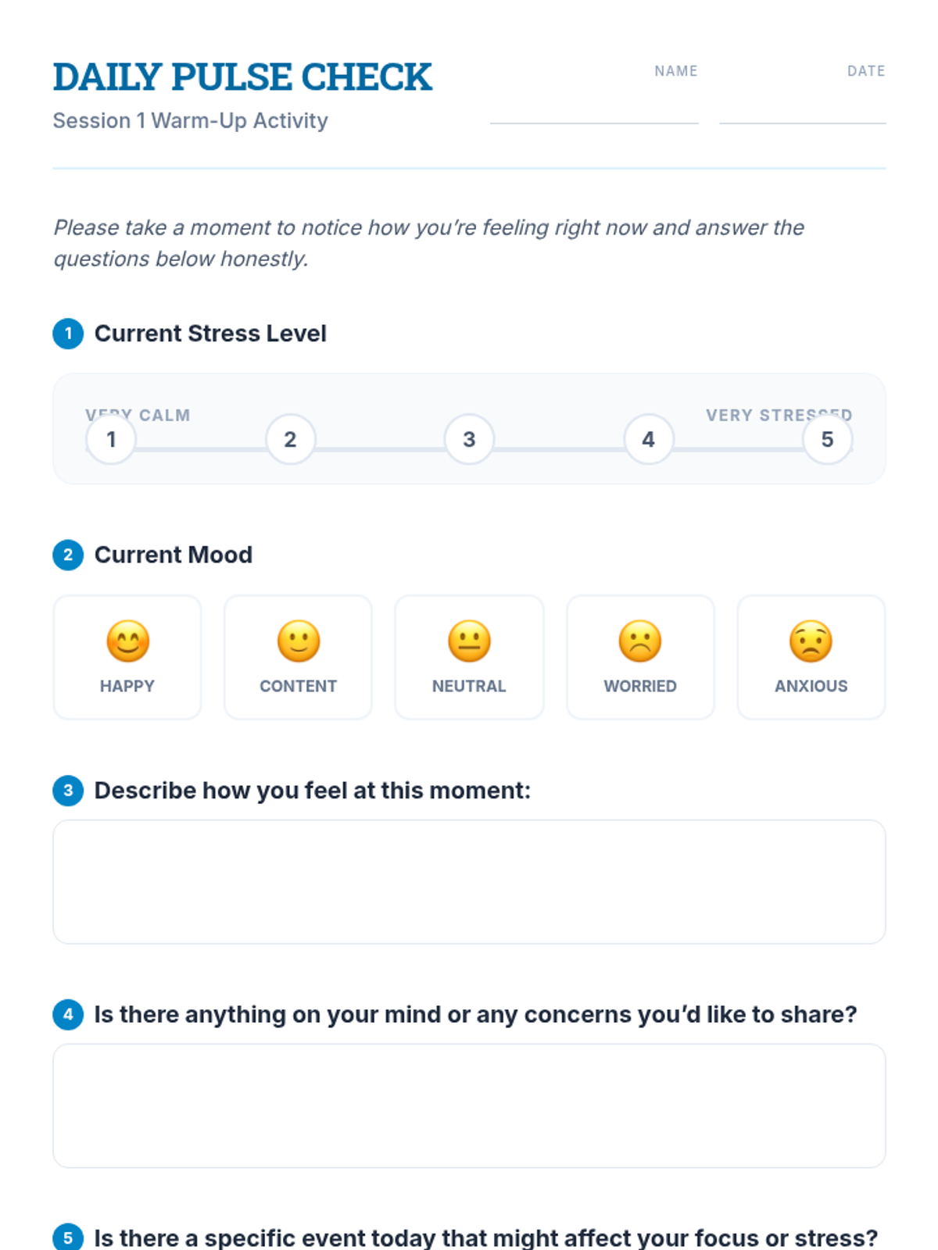Click the ANXIOUS mood label

[x=811, y=686]
